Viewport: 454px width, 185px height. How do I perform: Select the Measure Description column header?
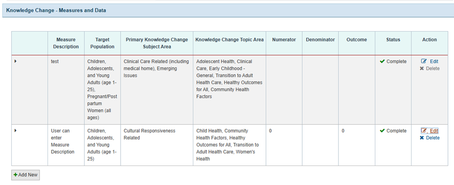[x=66, y=43]
